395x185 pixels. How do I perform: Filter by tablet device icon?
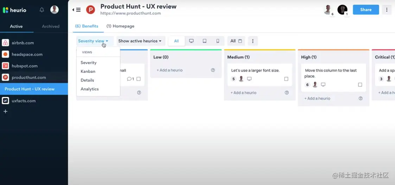[205, 41]
